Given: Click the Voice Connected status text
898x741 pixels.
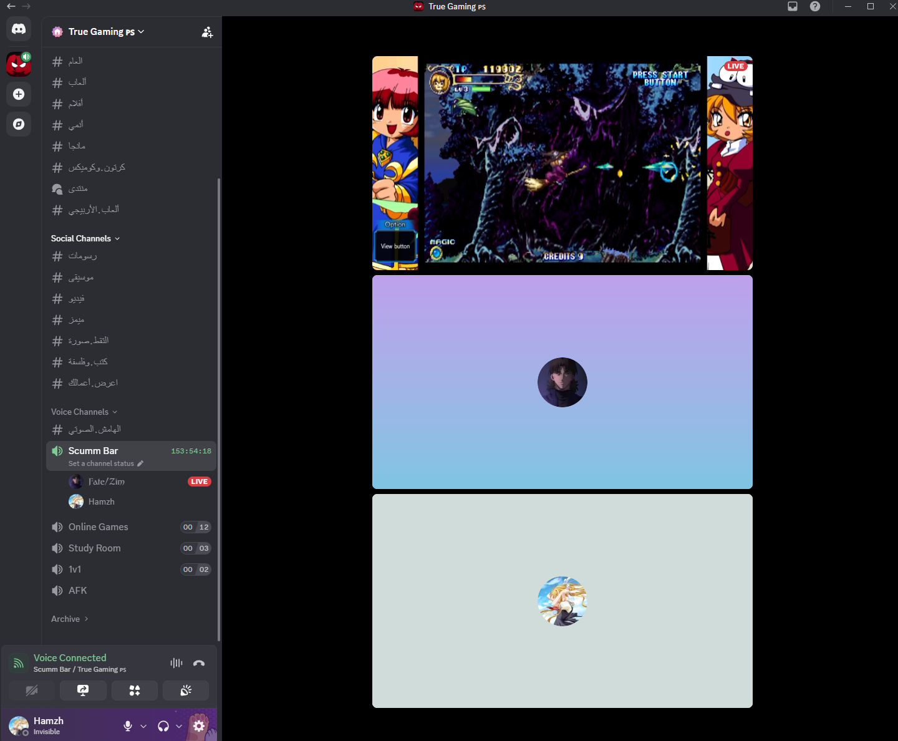Looking at the screenshot, I should [x=70, y=657].
